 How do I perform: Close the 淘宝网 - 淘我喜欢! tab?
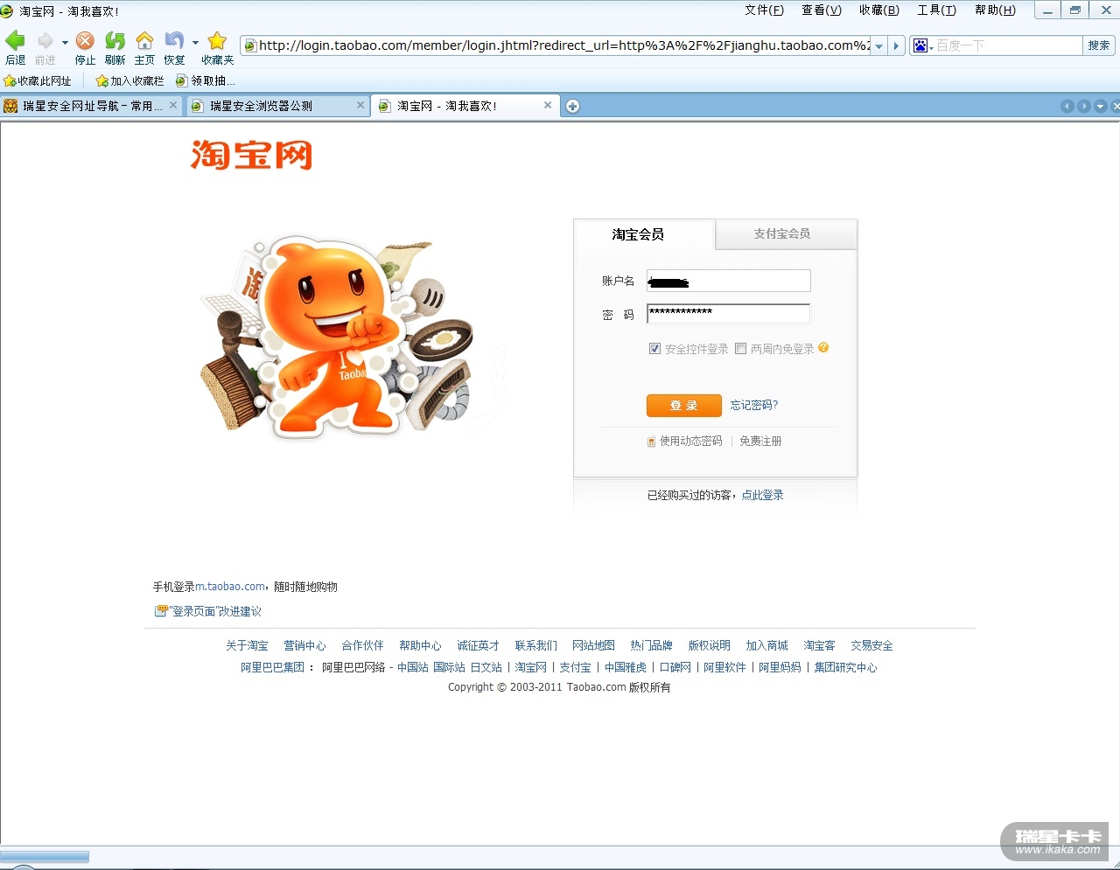pyautogui.click(x=548, y=105)
